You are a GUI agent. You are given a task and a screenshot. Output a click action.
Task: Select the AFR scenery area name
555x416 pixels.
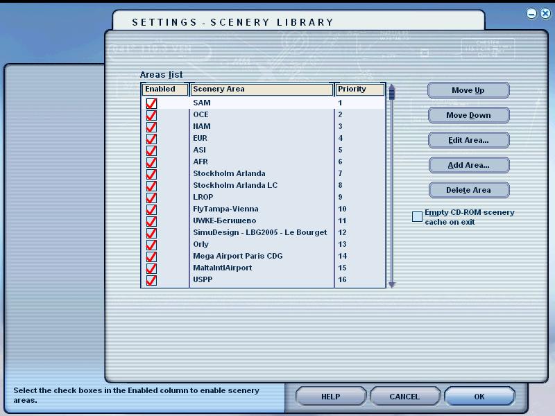click(200, 162)
